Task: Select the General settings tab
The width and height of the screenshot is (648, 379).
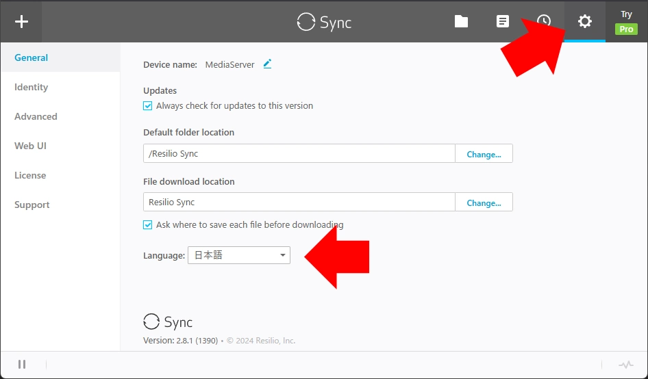Action: pos(60,57)
